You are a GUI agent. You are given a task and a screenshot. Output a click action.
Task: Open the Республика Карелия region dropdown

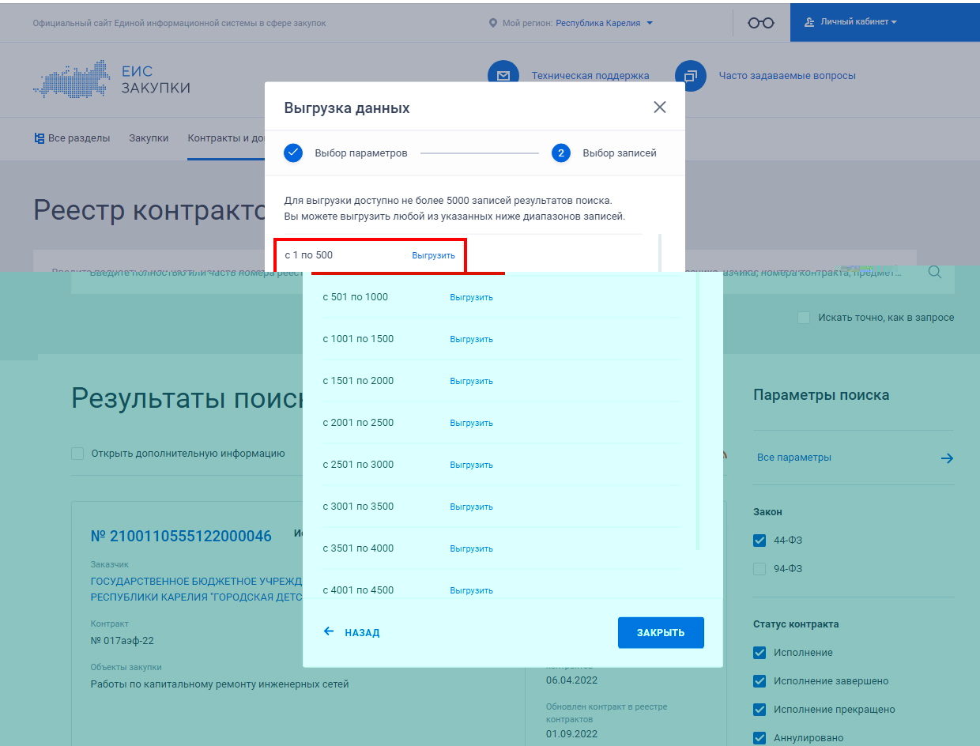coord(605,23)
